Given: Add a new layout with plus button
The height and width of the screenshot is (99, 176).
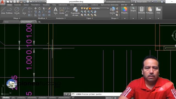Looking at the screenshot, I should pyautogui.click(x=73, y=97).
